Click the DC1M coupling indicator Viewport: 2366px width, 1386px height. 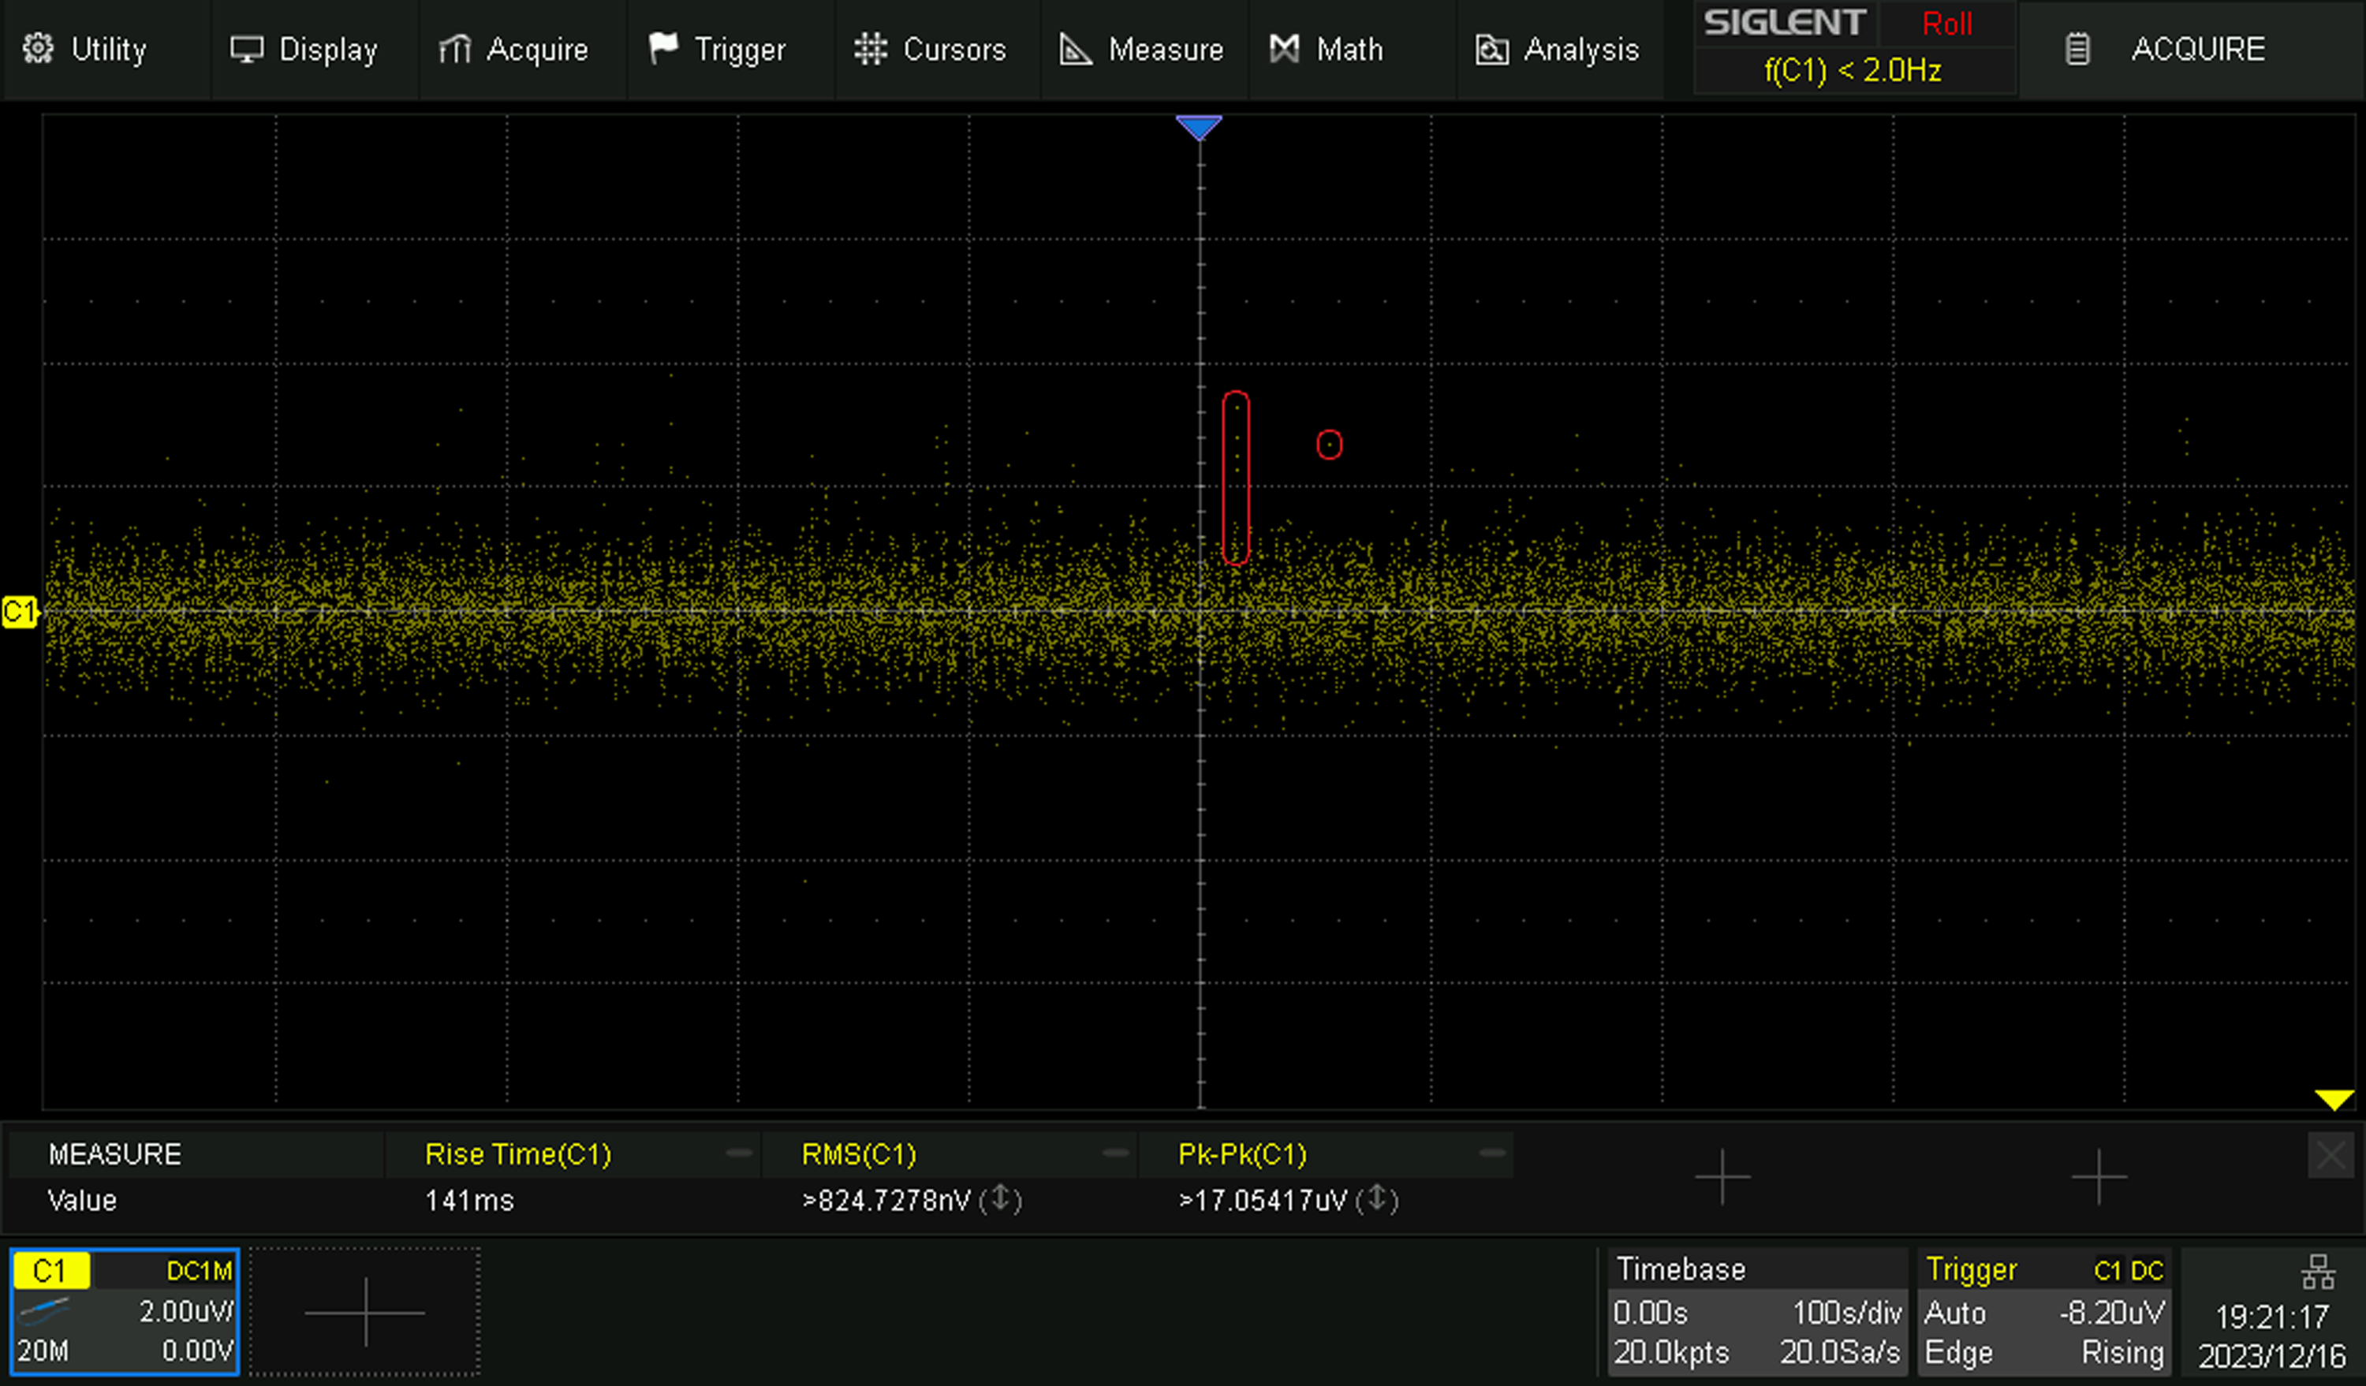(199, 1272)
